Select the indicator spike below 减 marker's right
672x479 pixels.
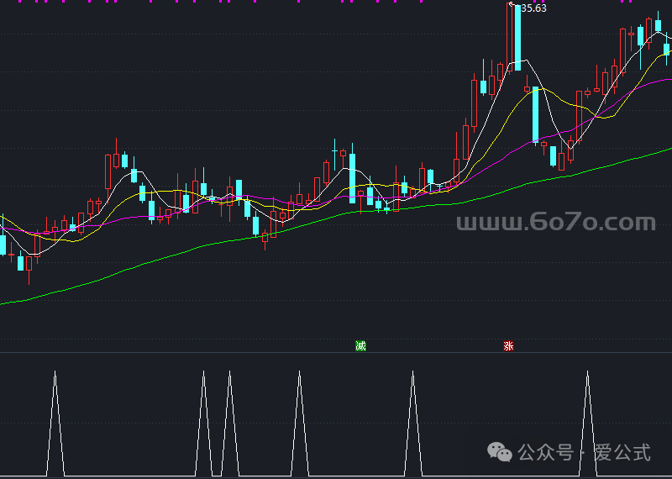412,420
